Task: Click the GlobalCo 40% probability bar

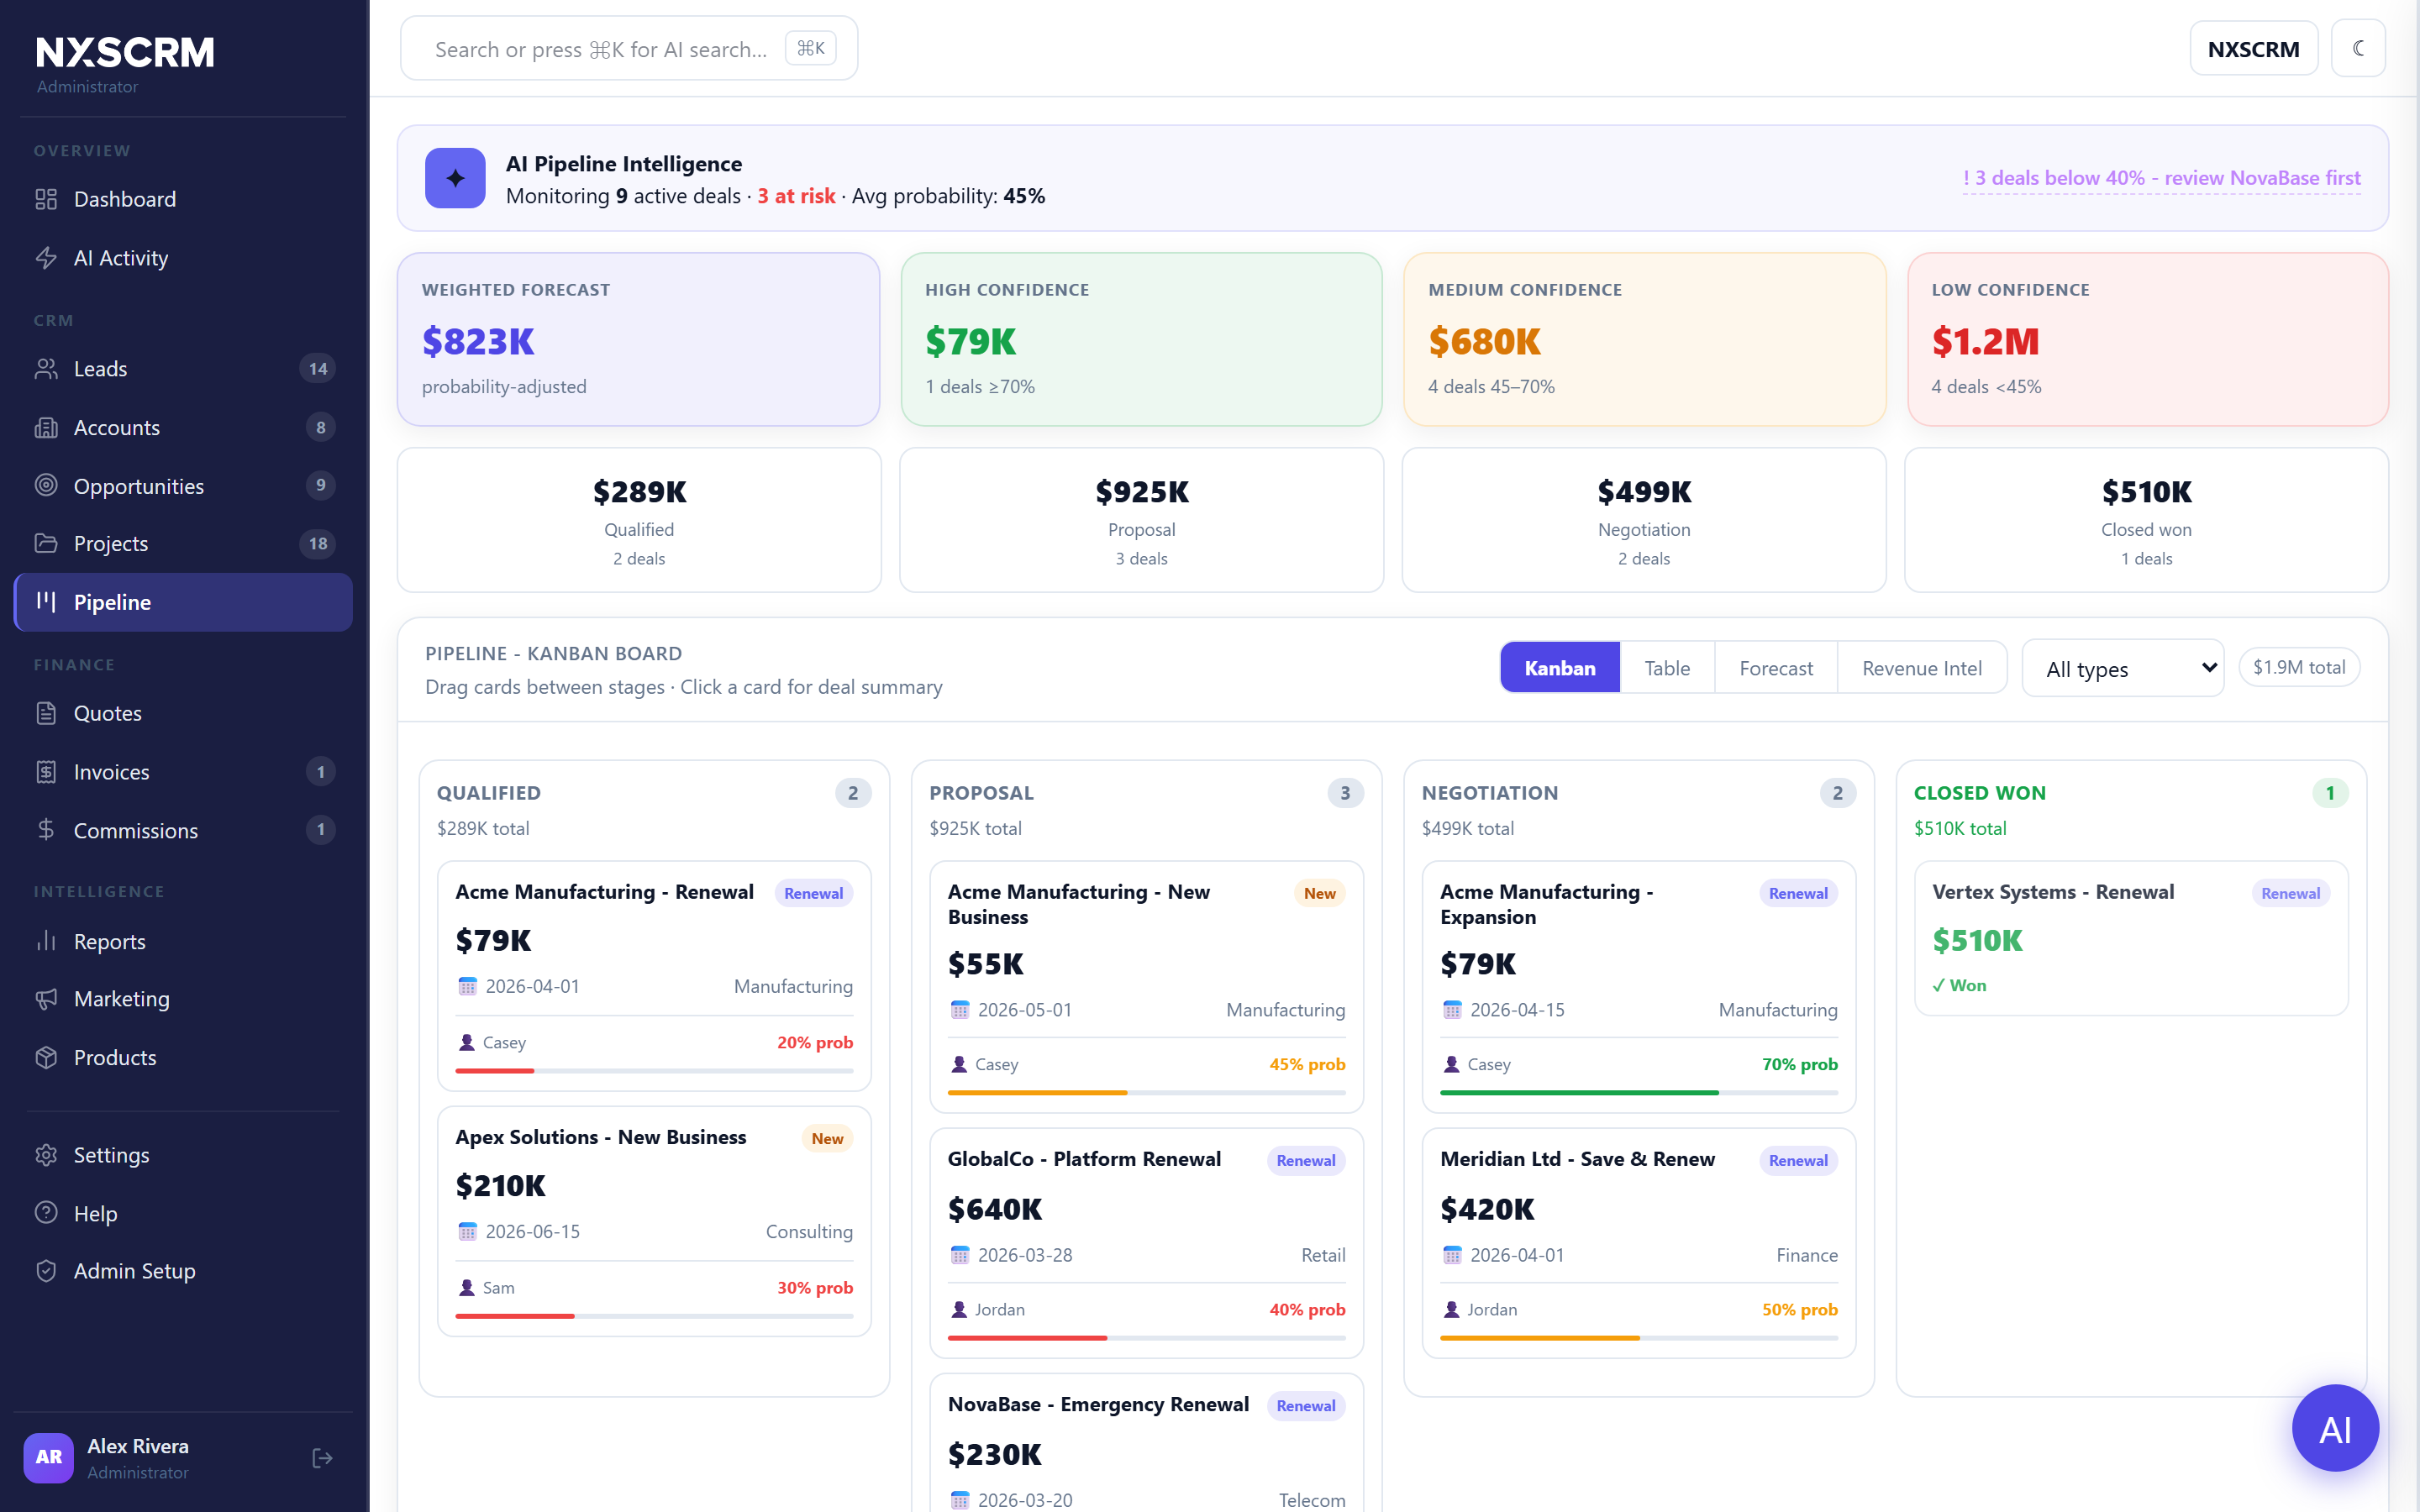Action: [1146, 1338]
